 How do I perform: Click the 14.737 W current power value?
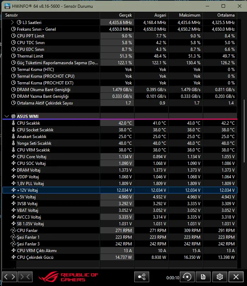[123, 257]
